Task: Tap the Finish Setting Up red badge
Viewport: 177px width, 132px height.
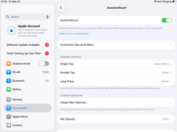Action: [x=47, y=53]
